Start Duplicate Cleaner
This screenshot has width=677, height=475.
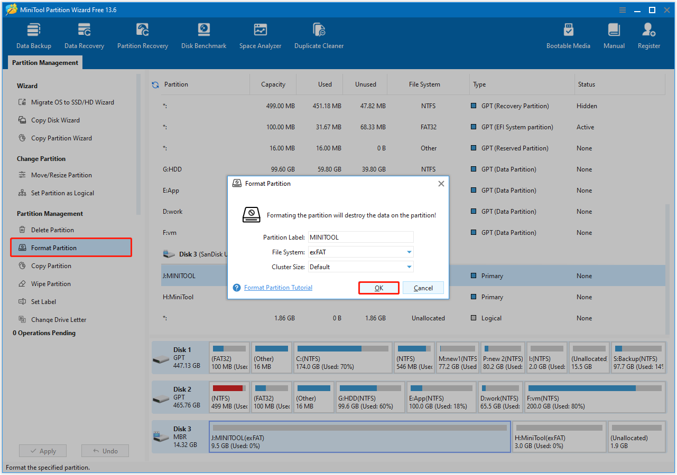[319, 35]
